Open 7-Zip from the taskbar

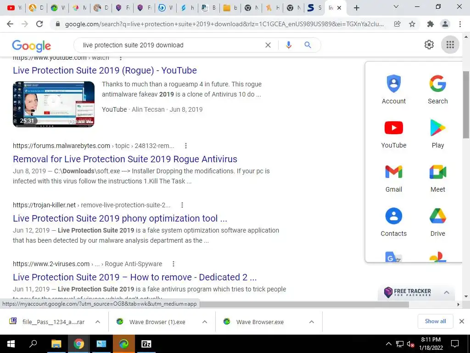pos(146,344)
